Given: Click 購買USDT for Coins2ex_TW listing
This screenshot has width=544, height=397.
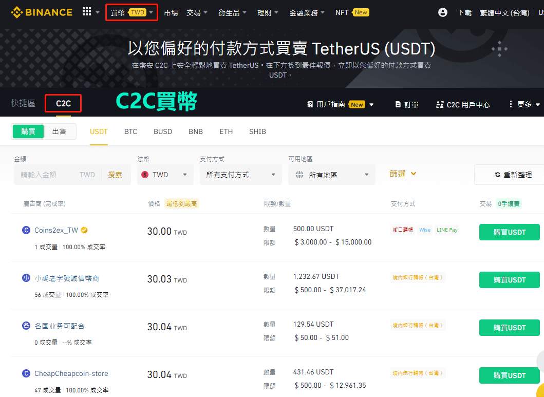Looking at the screenshot, I should 509,232.
